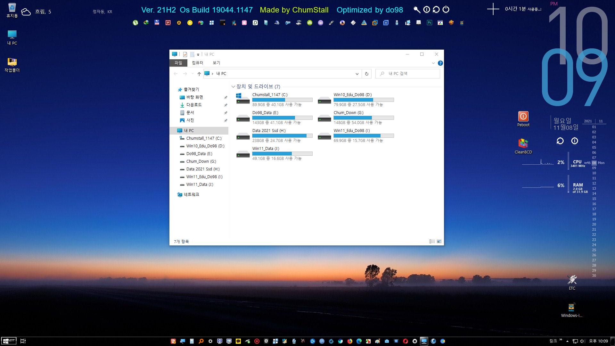Click the yellow play-button icon in launcher row
The image size is (615, 346).
pyautogui.click(x=190, y=23)
